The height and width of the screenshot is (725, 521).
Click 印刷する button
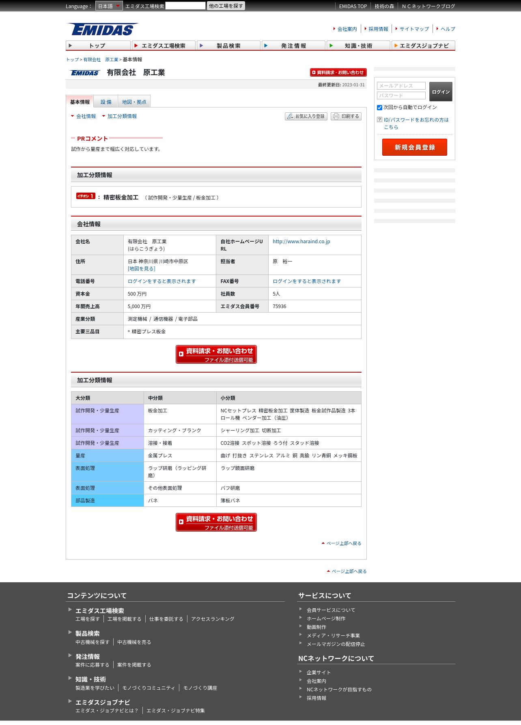coord(346,116)
